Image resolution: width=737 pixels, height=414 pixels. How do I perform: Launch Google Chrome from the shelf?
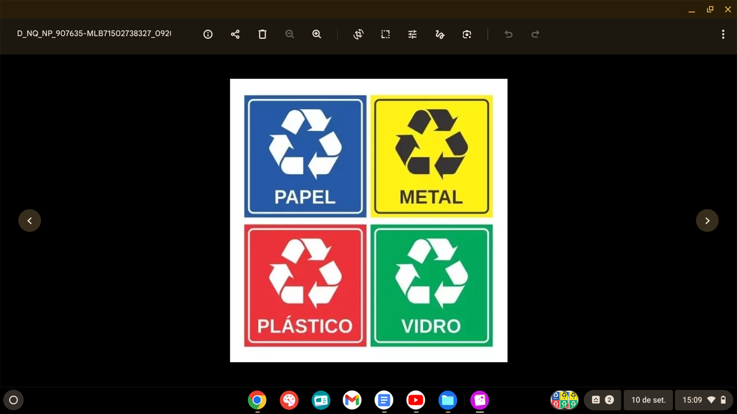[257, 400]
